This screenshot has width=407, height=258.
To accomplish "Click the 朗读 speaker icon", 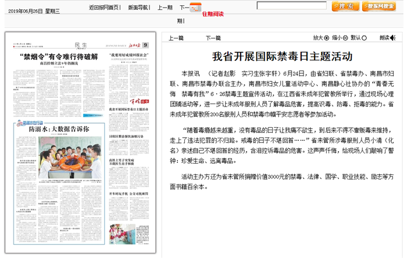I will click(x=392, y=38).
